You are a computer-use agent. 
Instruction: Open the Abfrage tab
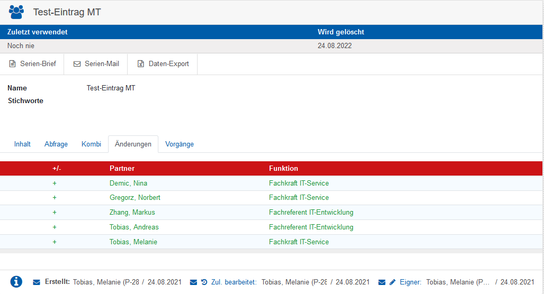coord(56,144)
